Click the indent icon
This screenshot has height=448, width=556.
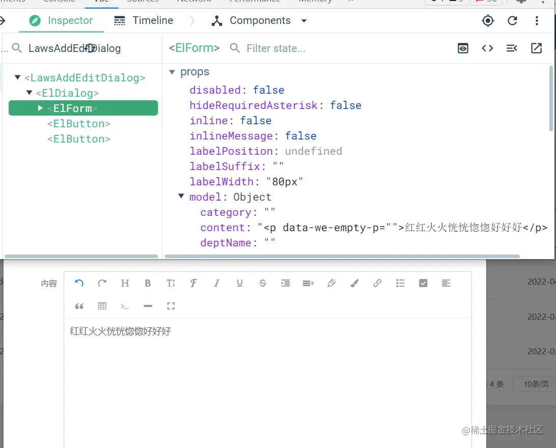pos(285,283)
